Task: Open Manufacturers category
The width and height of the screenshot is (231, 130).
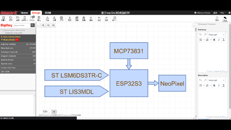Action: tap(18, 48)
